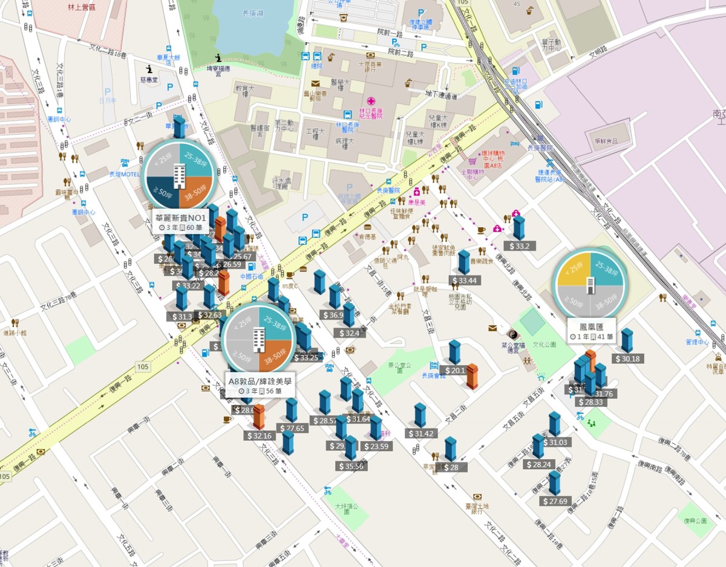The image size is (726, 567).
Task: Click the building marker above the $33.2 label
Action: click(x=518, y=227)
